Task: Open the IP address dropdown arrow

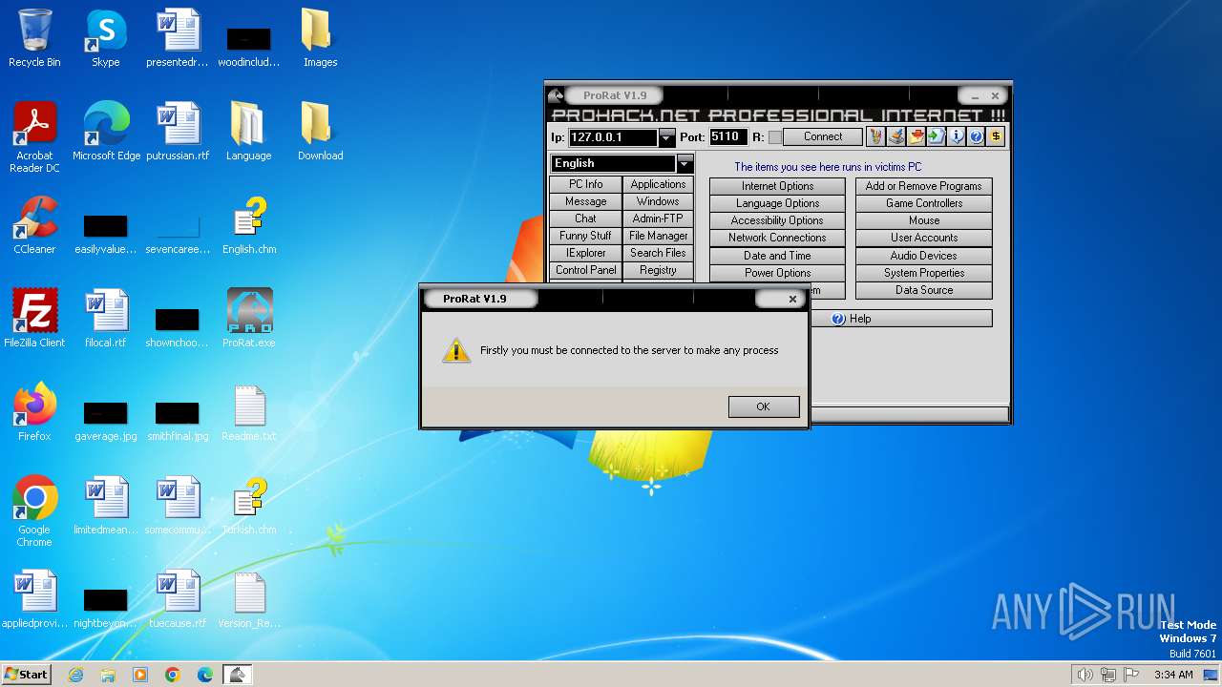Action: [x=666, y=137]
